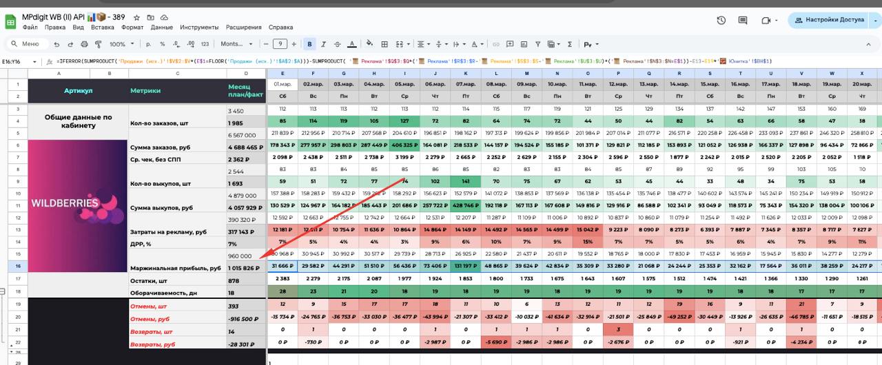Open the vertical align dropdown
Image resolution: width=882 pixels, height=365 pixels.
[442, 44]
